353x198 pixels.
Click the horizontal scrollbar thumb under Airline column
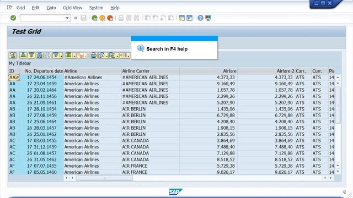coord(105,178)
